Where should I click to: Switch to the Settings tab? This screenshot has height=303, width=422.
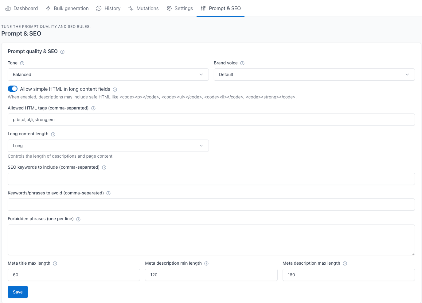pos(180,8)
